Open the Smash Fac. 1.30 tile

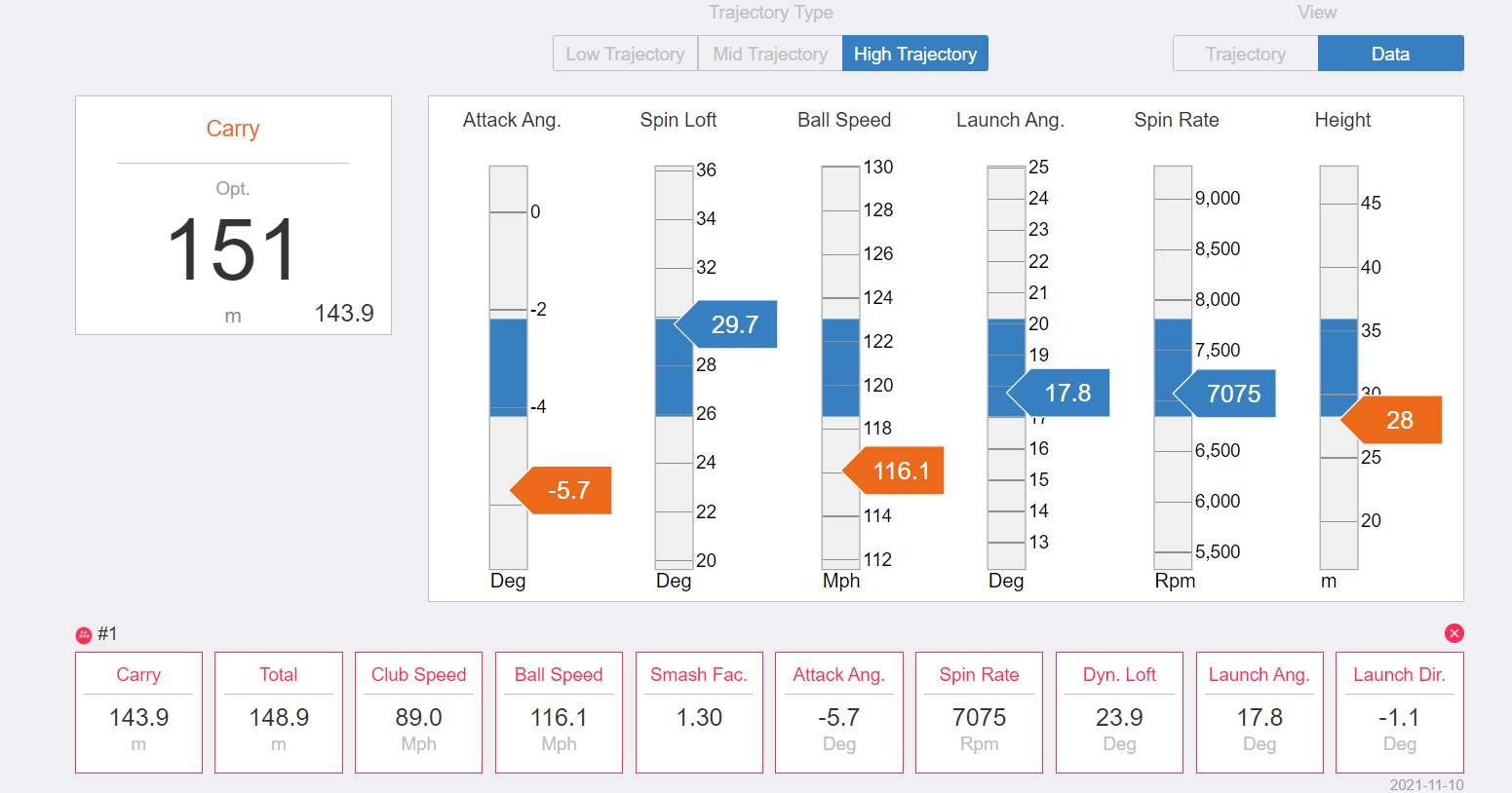point(699,712)
